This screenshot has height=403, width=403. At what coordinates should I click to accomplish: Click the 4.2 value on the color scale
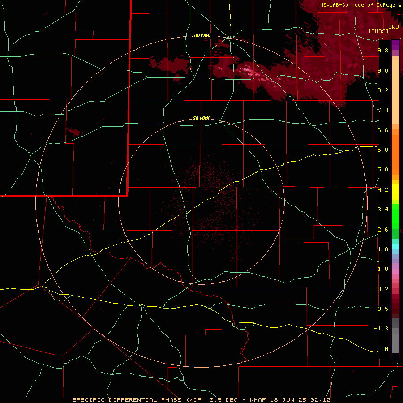pos(383,190)
